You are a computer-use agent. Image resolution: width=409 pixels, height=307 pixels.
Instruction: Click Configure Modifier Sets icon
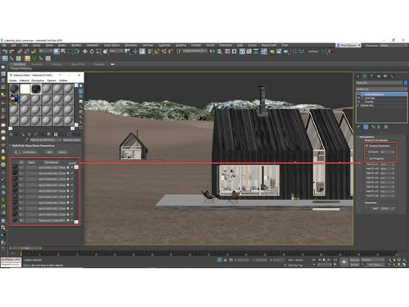coord(386,127)
